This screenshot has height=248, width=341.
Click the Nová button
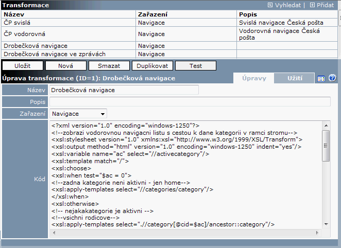tap(65, 66)
